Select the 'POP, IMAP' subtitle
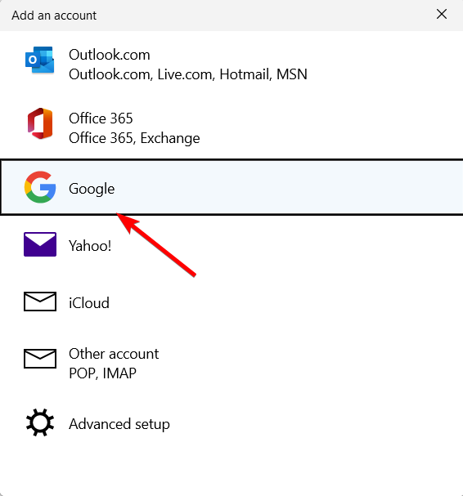463x496 pixels. (102, 373)
